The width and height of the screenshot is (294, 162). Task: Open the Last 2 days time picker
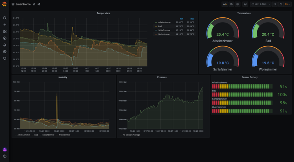(x=261, y=4)
